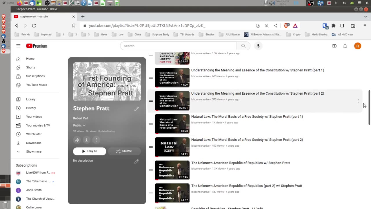Open LiveNOW from F... subscription channel
This screenshot has height=209, width=371.
pos(38,172)
